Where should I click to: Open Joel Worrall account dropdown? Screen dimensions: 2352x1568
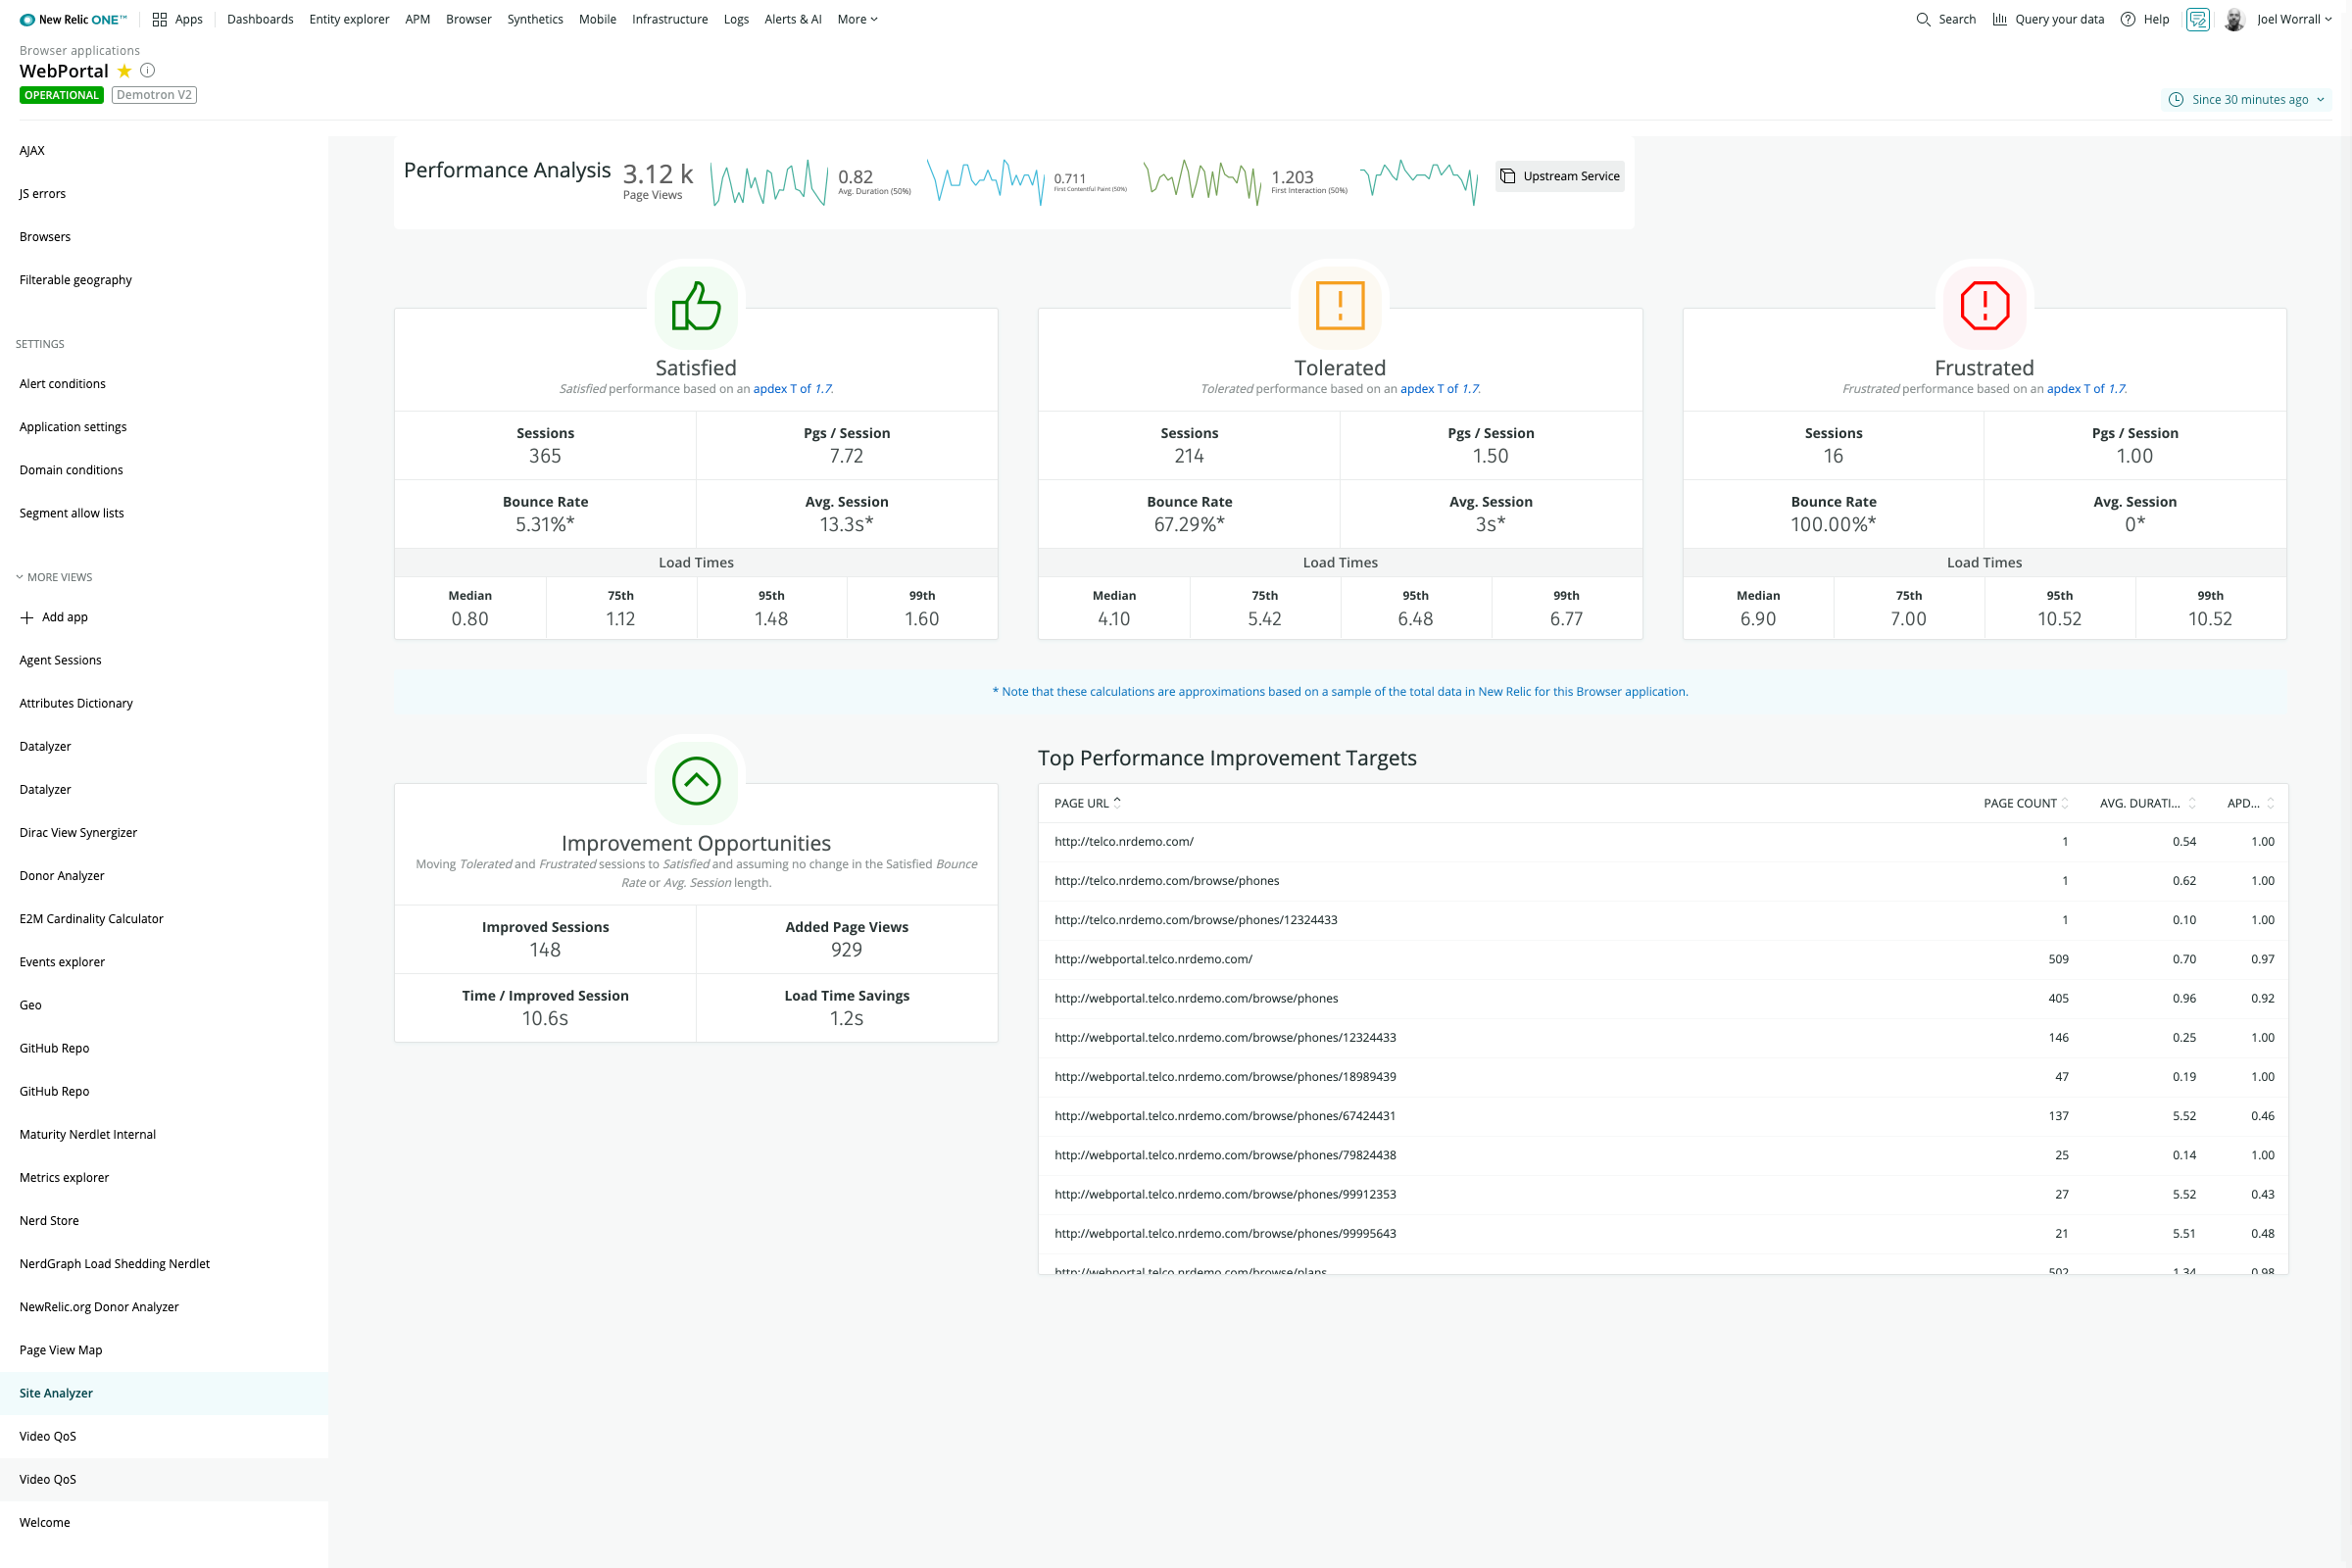pyautogui.click(x=2293, y=19)
